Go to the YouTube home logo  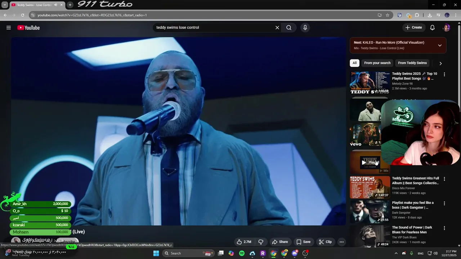point(28,28)
